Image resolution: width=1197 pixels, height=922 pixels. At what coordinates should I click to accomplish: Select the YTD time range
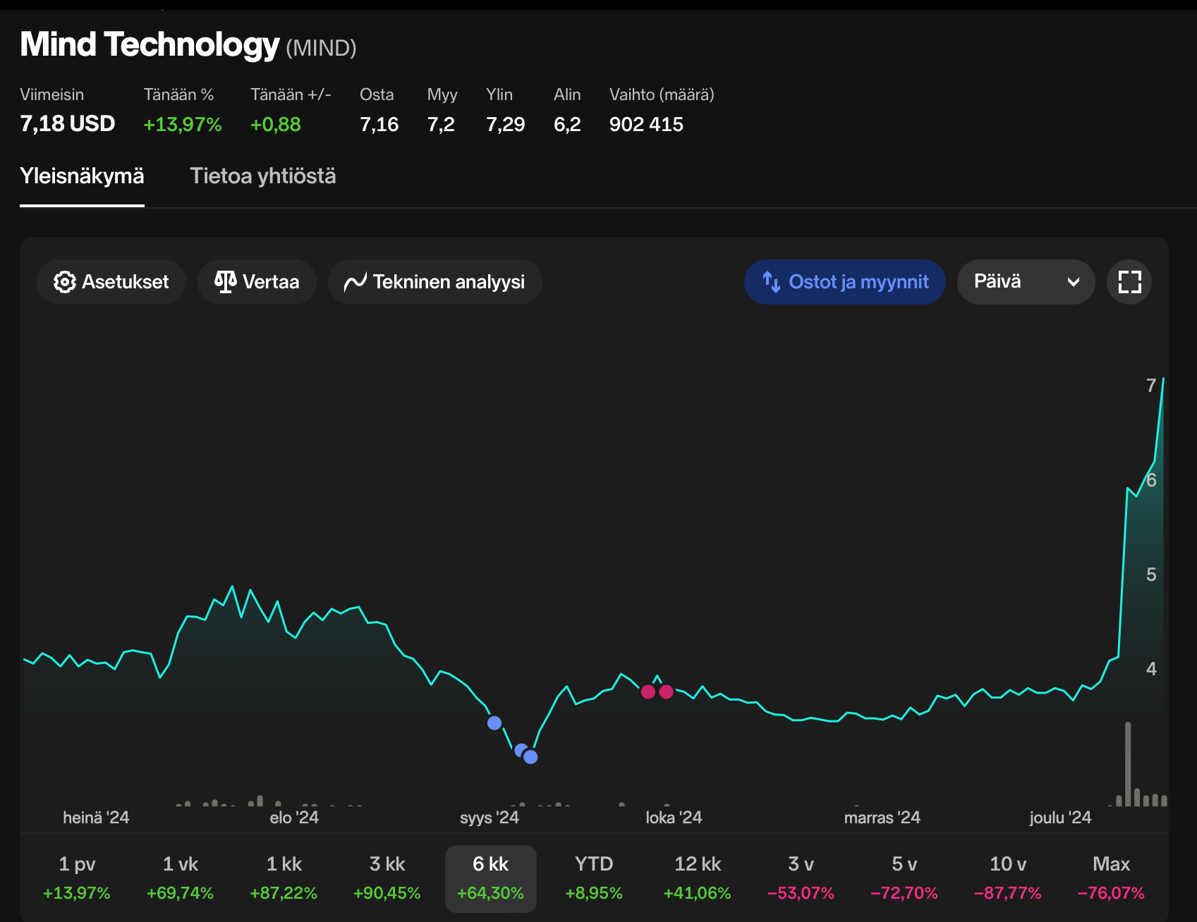[x=594, y=878]
